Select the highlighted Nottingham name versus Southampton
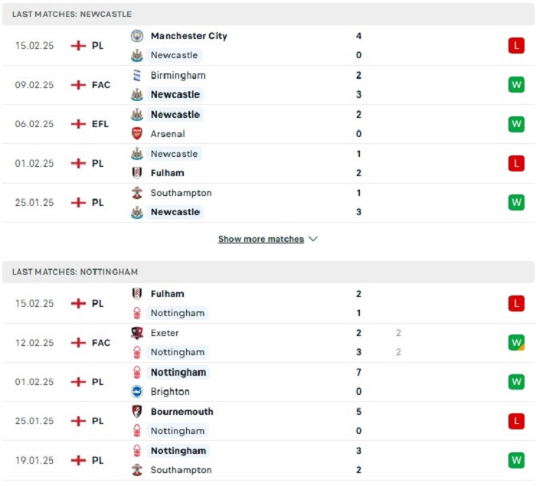Viewport: 536px width, 486px height. click(178, 451)
